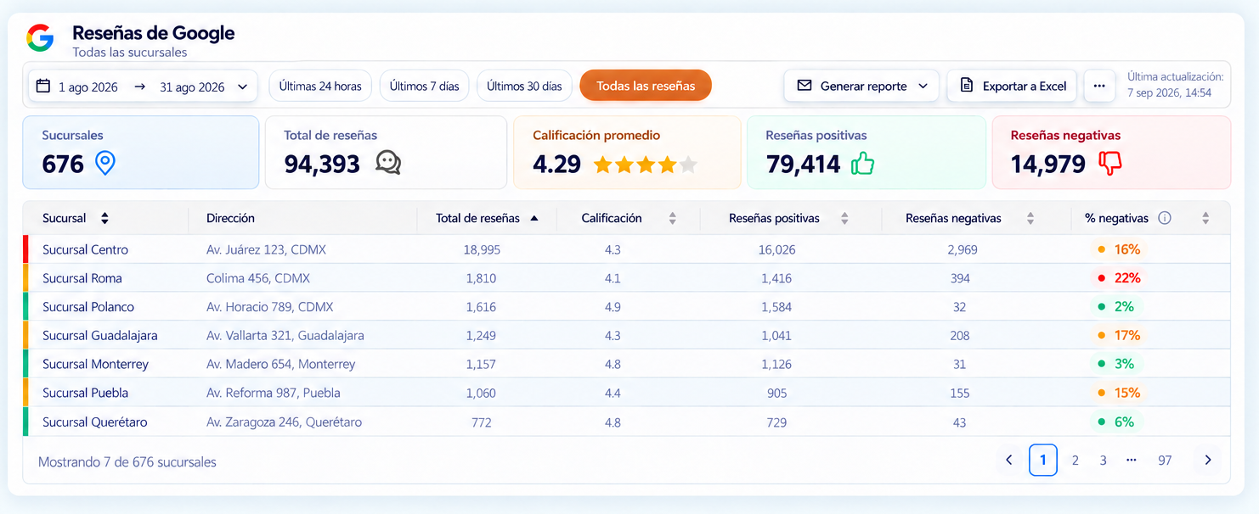Click address Av. Juárez 123, CDMX
The width and height of the screenshot is (1259, 514).
(x=266, y=249)
